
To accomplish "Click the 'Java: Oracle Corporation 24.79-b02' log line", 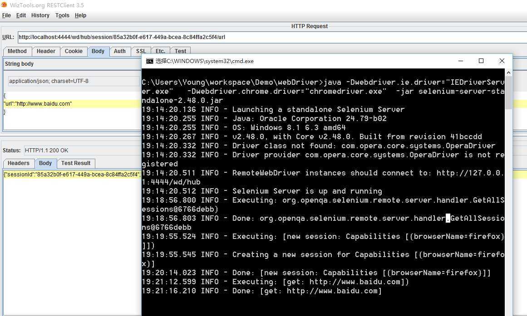I will pyautogui.click(x=264, y=118).
